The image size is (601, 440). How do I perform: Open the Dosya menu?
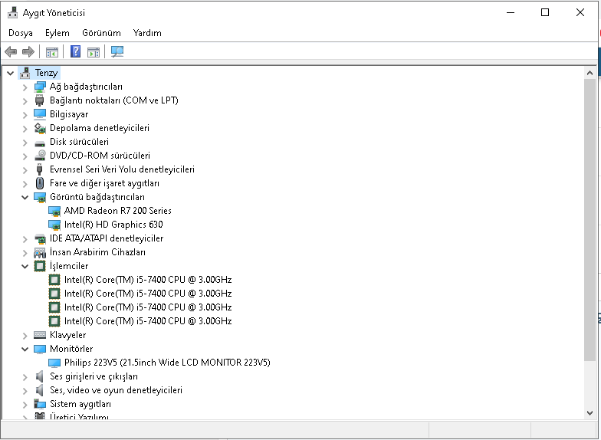click(x=20, y=33)
